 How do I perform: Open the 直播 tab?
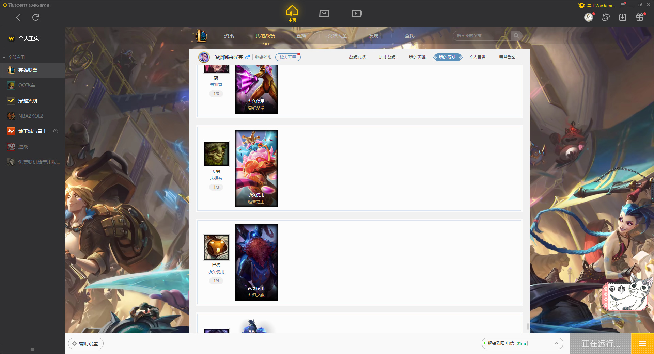[301, 36]
